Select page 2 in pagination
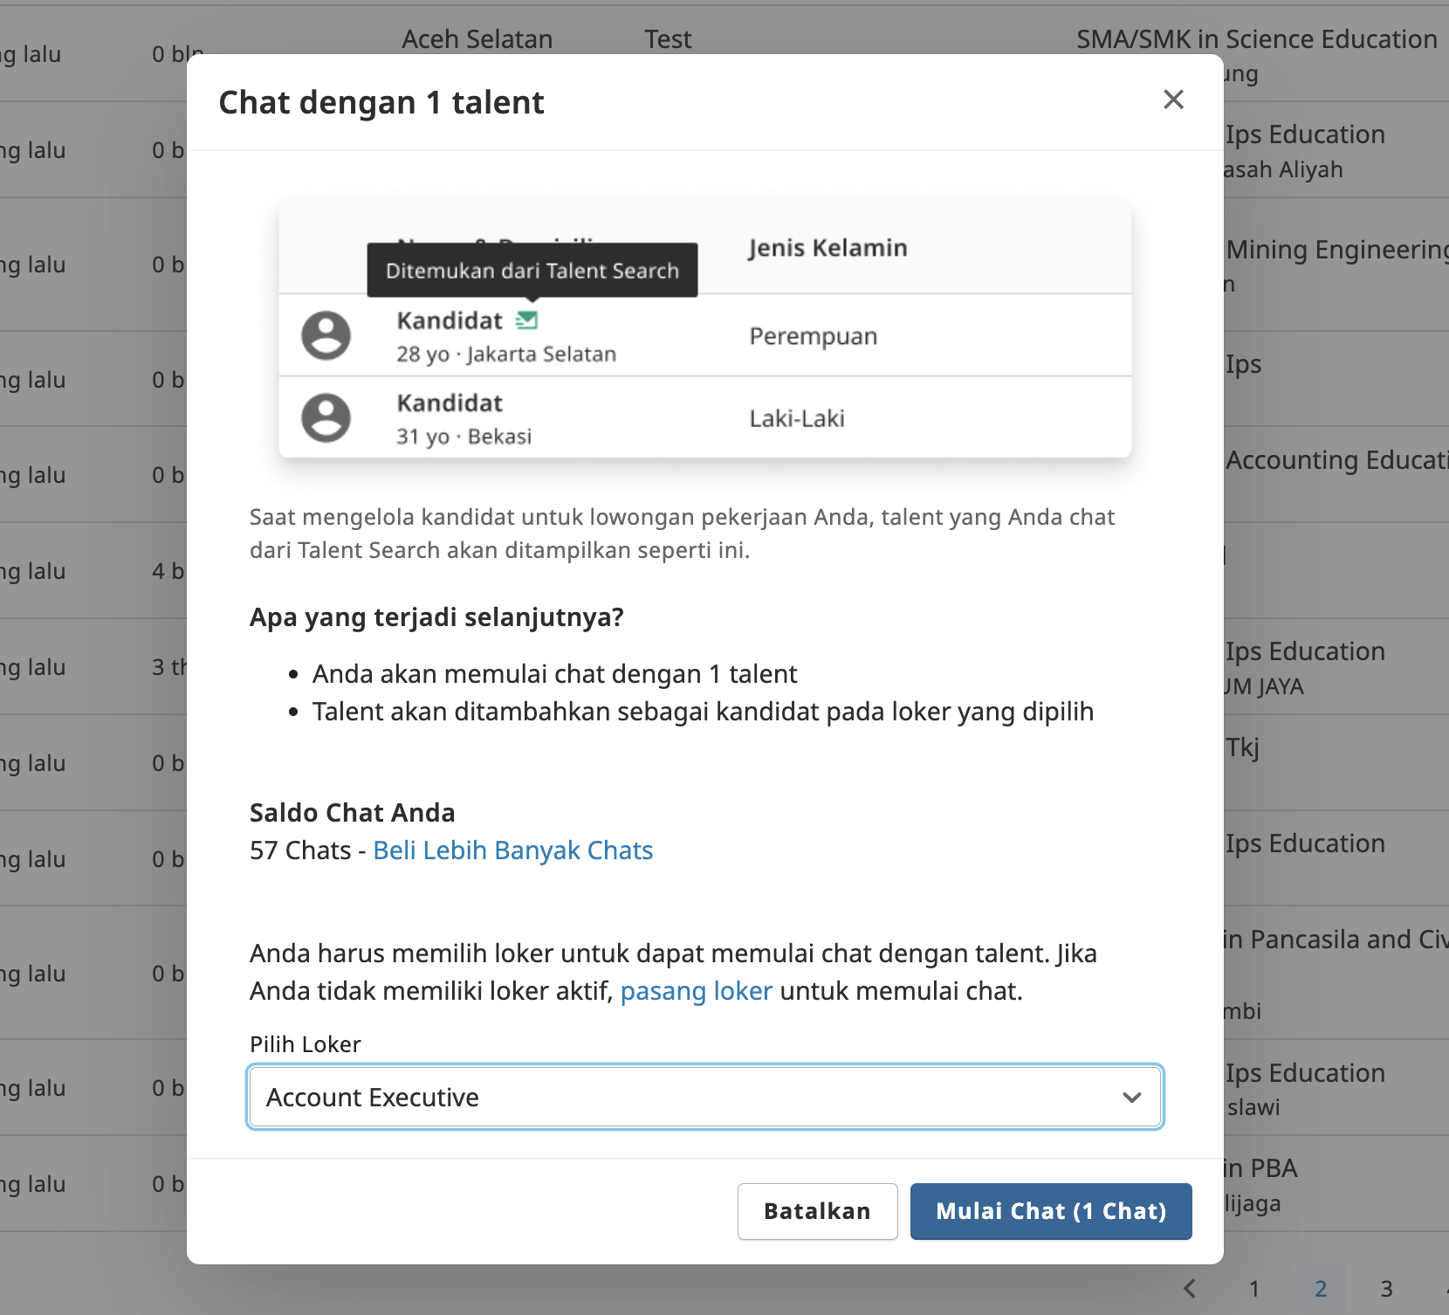1449x1315 pixels. coord(1320,1289)
